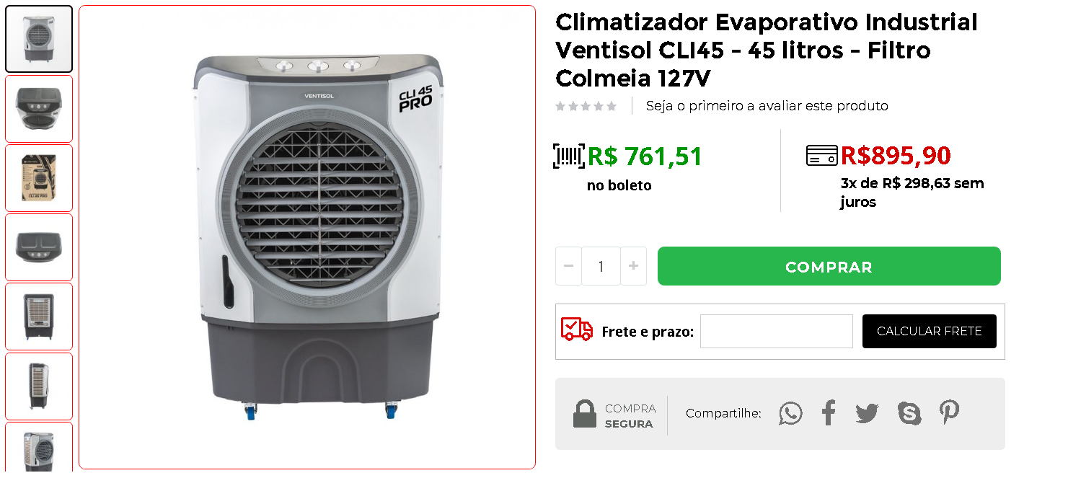1068x491 pixels.
Task: Increase quantity with plus button
Action: (633, 266)
